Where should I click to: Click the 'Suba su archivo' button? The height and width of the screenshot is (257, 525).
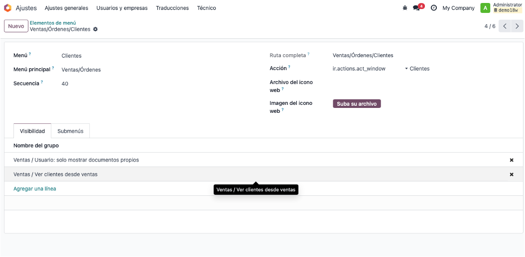357,104
